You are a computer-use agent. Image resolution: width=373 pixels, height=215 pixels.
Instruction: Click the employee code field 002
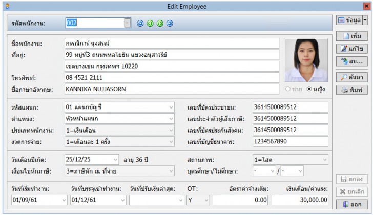[x=95, y=23]
